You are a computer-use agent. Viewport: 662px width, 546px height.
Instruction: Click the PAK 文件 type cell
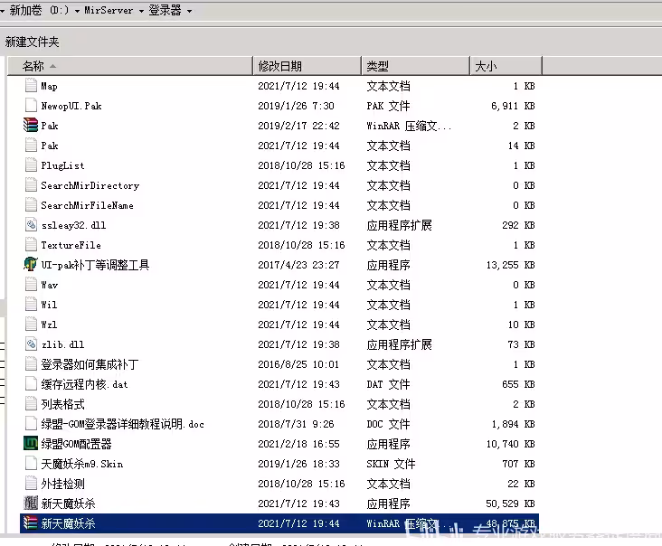click(388, 106)
